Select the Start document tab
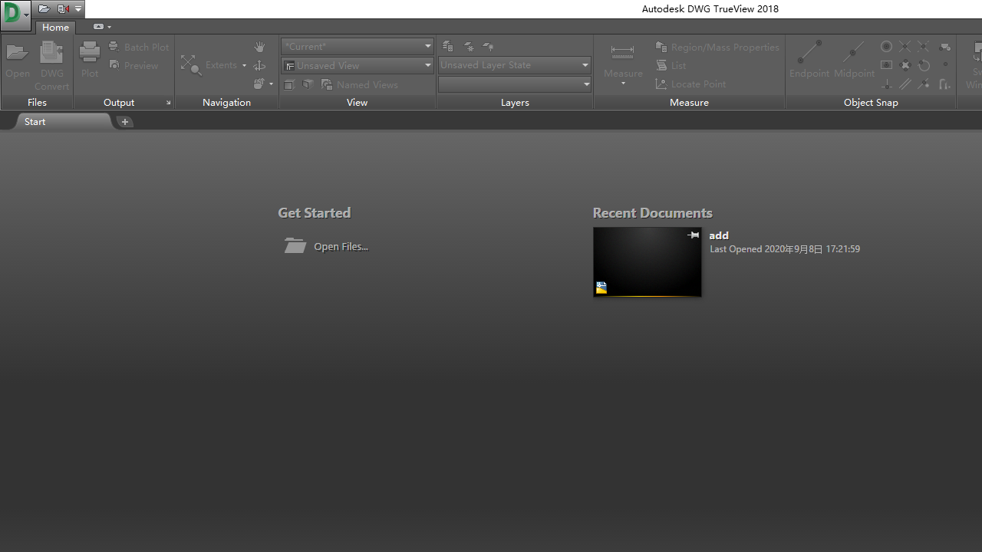Screen dimensions: 982x552 click(x=35, y=121)
